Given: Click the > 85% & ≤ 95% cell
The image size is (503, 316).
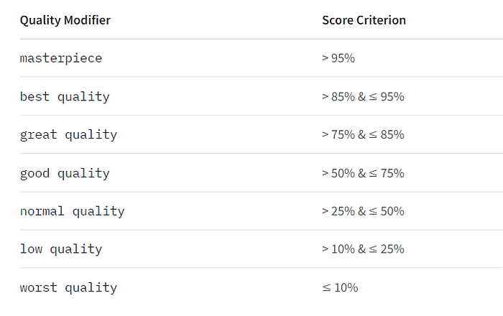Looking at the screenshot, I should [363, 96].
